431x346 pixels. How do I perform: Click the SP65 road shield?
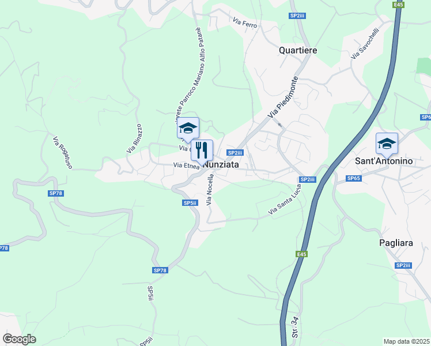353,178
